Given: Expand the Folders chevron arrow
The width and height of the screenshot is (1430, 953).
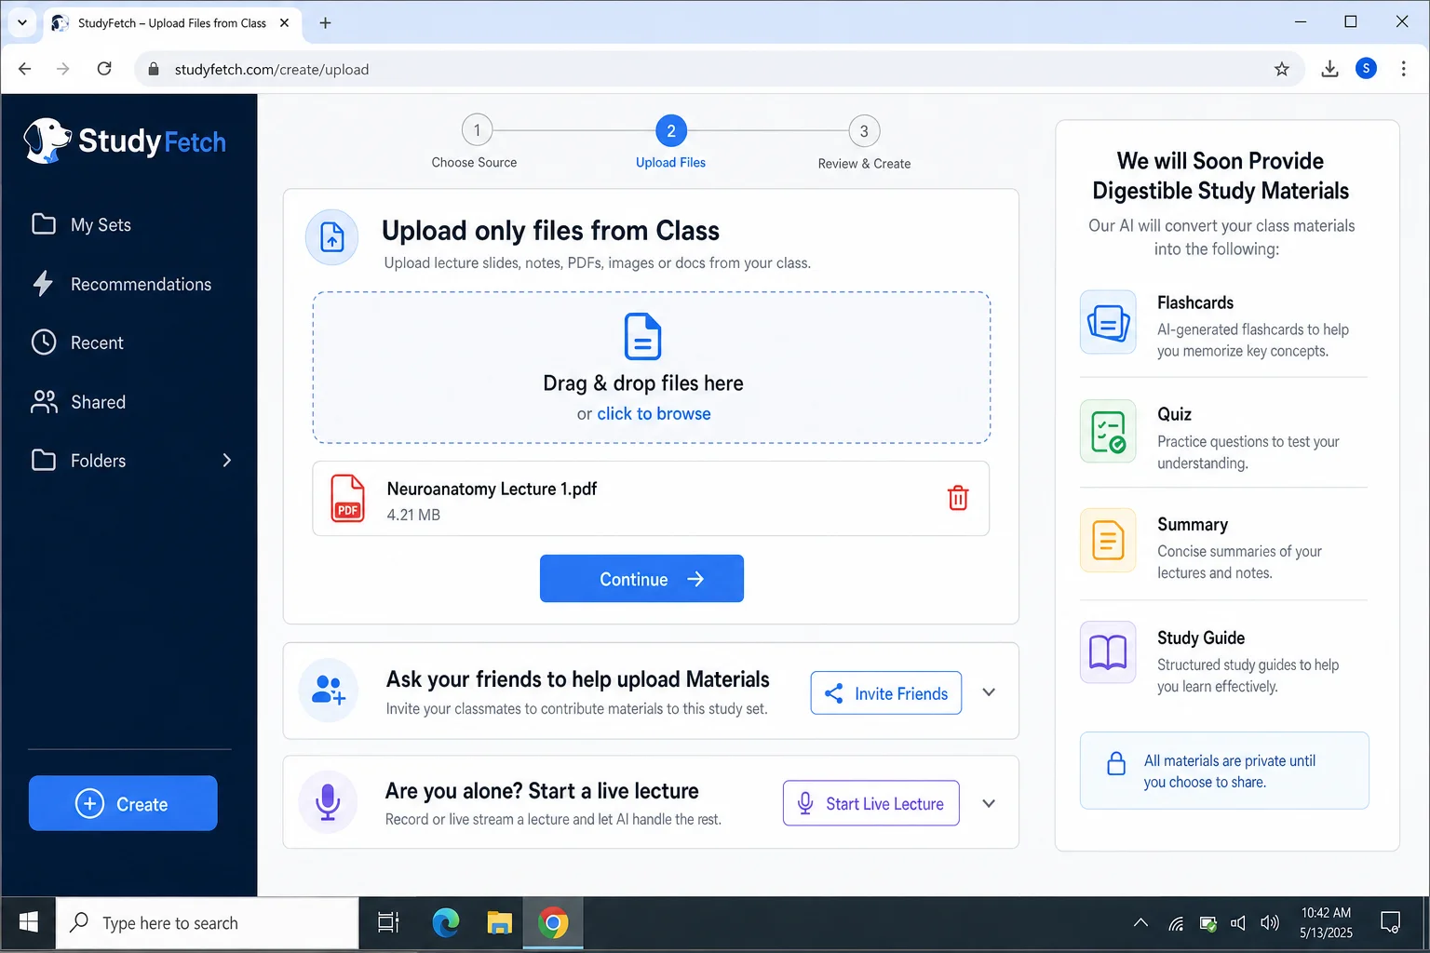Looking at the screenshot, I should click(x=226, y=461).
